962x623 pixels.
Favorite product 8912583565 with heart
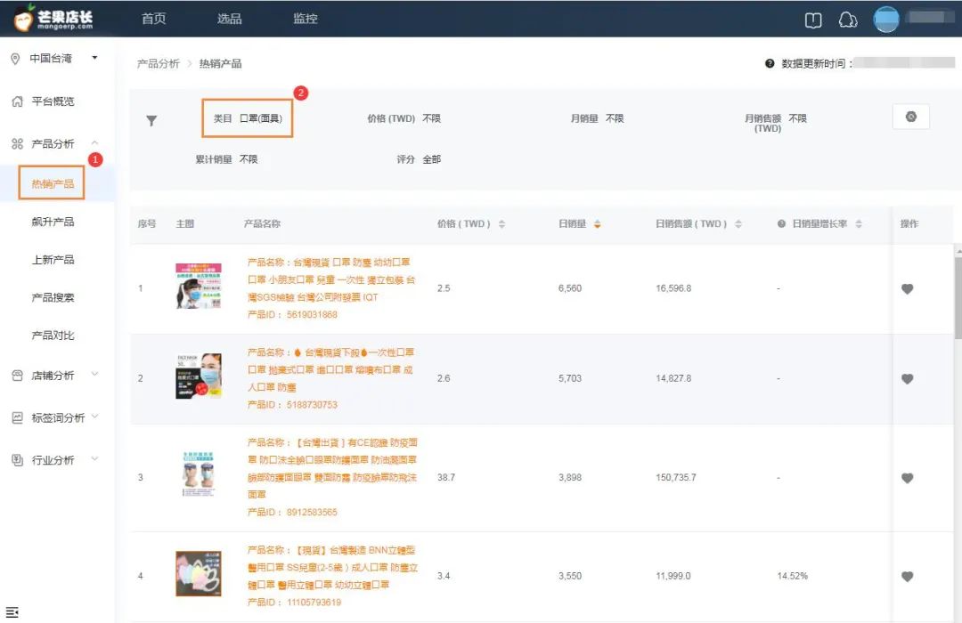(x=908, y=478)
